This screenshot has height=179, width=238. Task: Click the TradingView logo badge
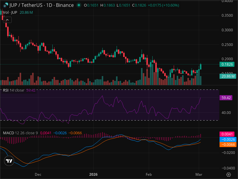click(9, 161)
